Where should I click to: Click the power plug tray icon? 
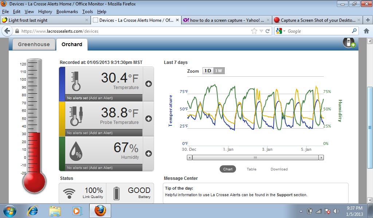(310, 211)
